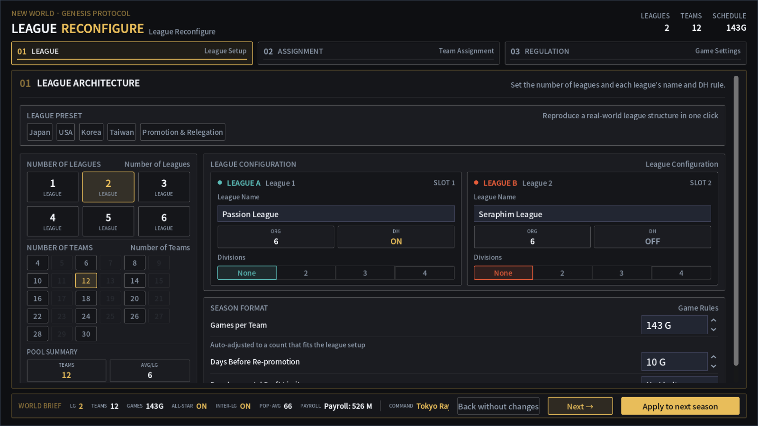Edit the Seraphim League name field

(592, 214)
